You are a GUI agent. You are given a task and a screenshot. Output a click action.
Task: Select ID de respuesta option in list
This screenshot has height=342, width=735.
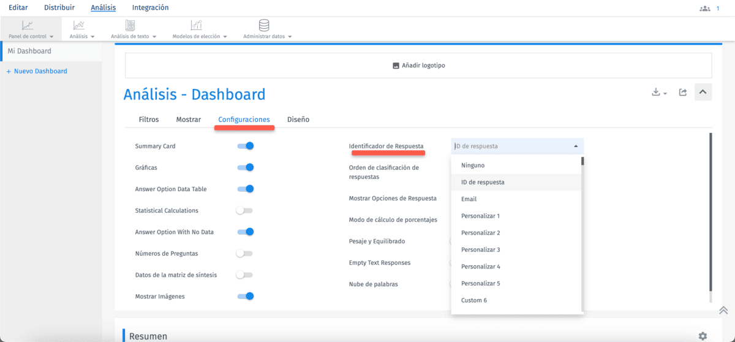(x=517, y=182)
